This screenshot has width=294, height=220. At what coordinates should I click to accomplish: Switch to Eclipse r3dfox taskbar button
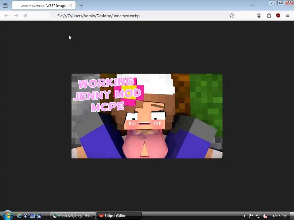[x=119, y=216]
